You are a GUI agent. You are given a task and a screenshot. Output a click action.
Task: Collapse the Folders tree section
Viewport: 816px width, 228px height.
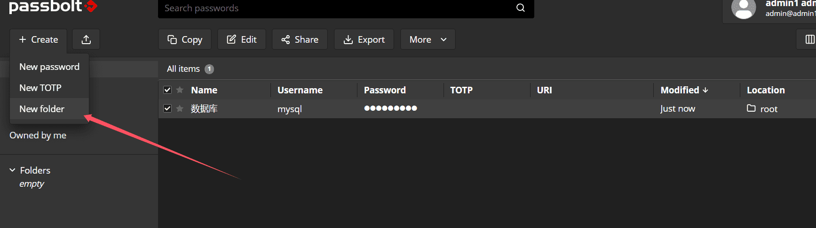[12, 170]
